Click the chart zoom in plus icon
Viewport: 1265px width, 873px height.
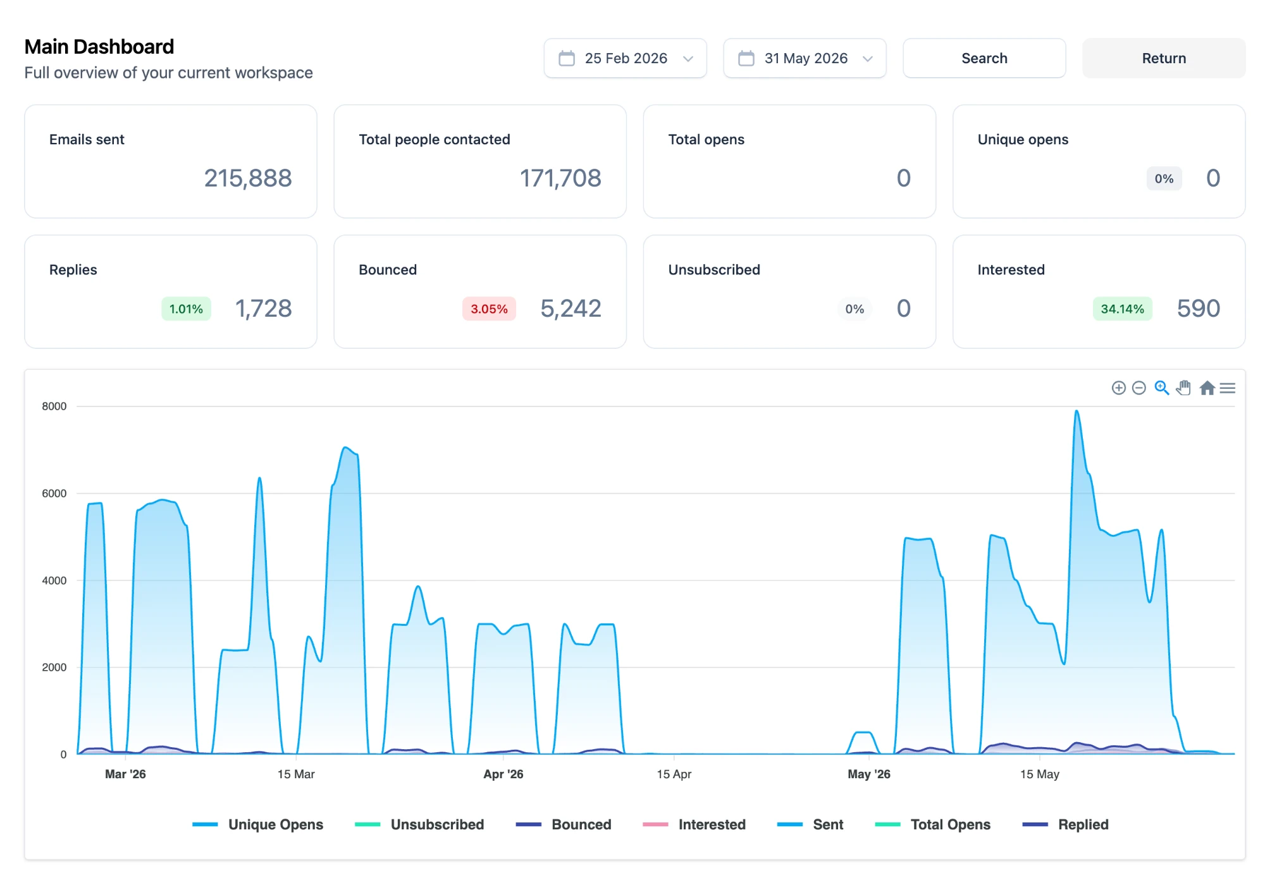[x=1118, y=388]
